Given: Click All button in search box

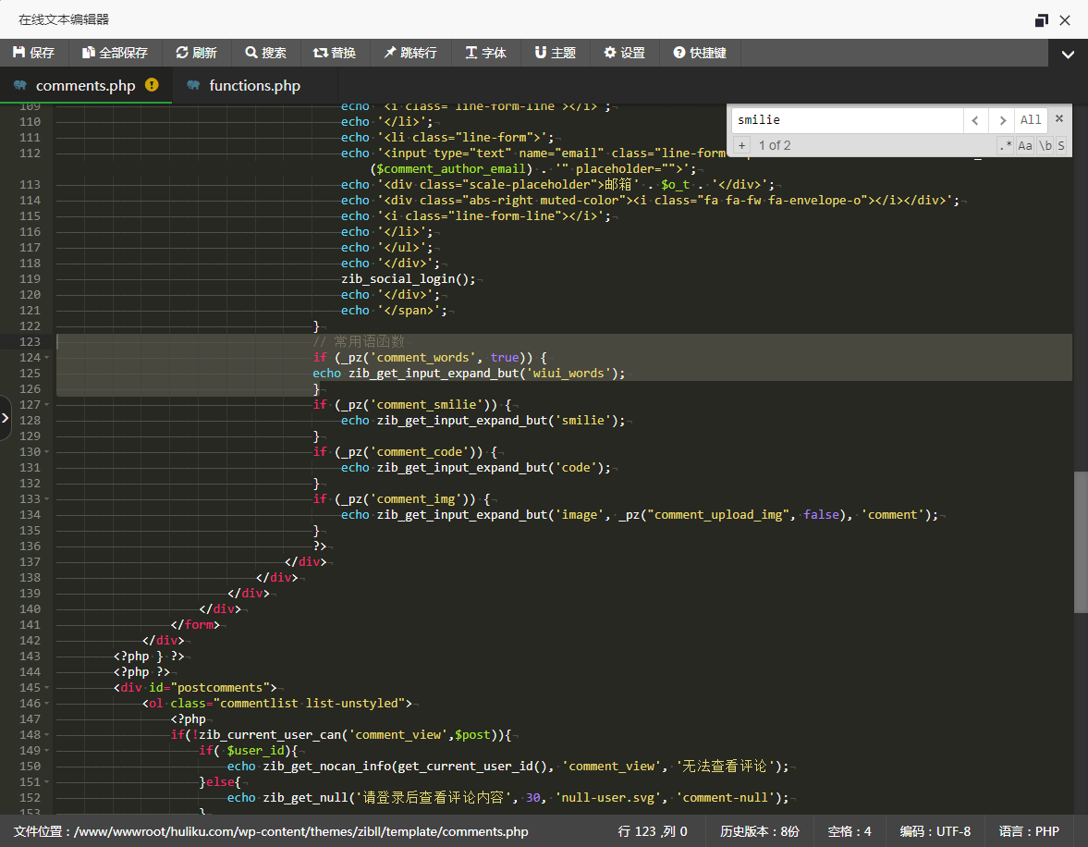Looking at the screenshot, I should (x=1031, y=119).
